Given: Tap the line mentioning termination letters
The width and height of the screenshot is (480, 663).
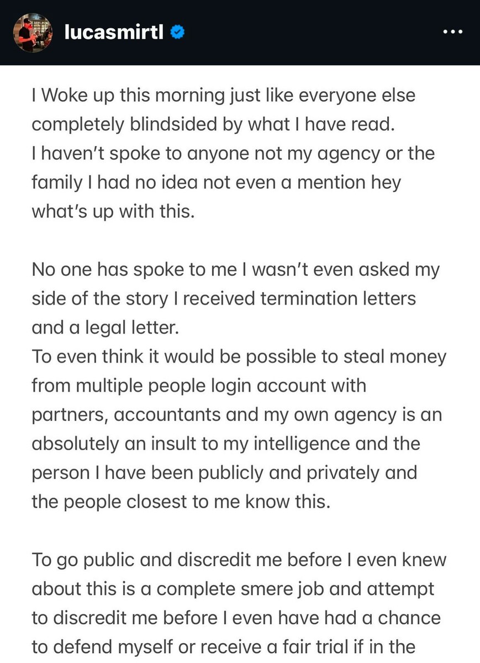Looking at the screenshot, I should pyautogui.click(x=223, y=298).
